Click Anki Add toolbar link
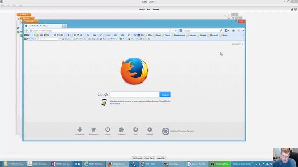 (x=149, y=9)
